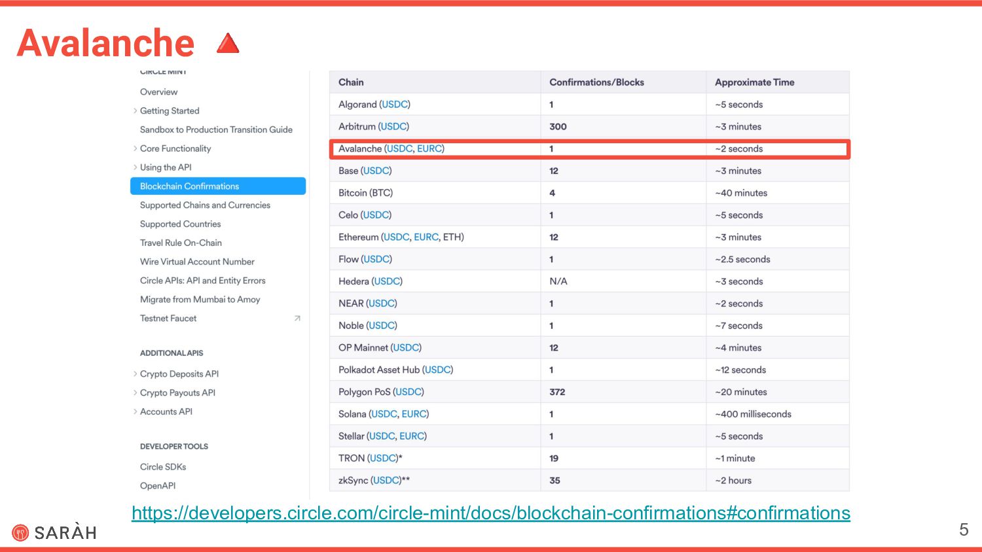This screenshot has width=982, height=552.
Task: Click the Sarah logo icon in footer
Action: coord(20,533)
